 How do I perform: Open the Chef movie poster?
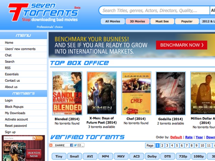[136, 93]
